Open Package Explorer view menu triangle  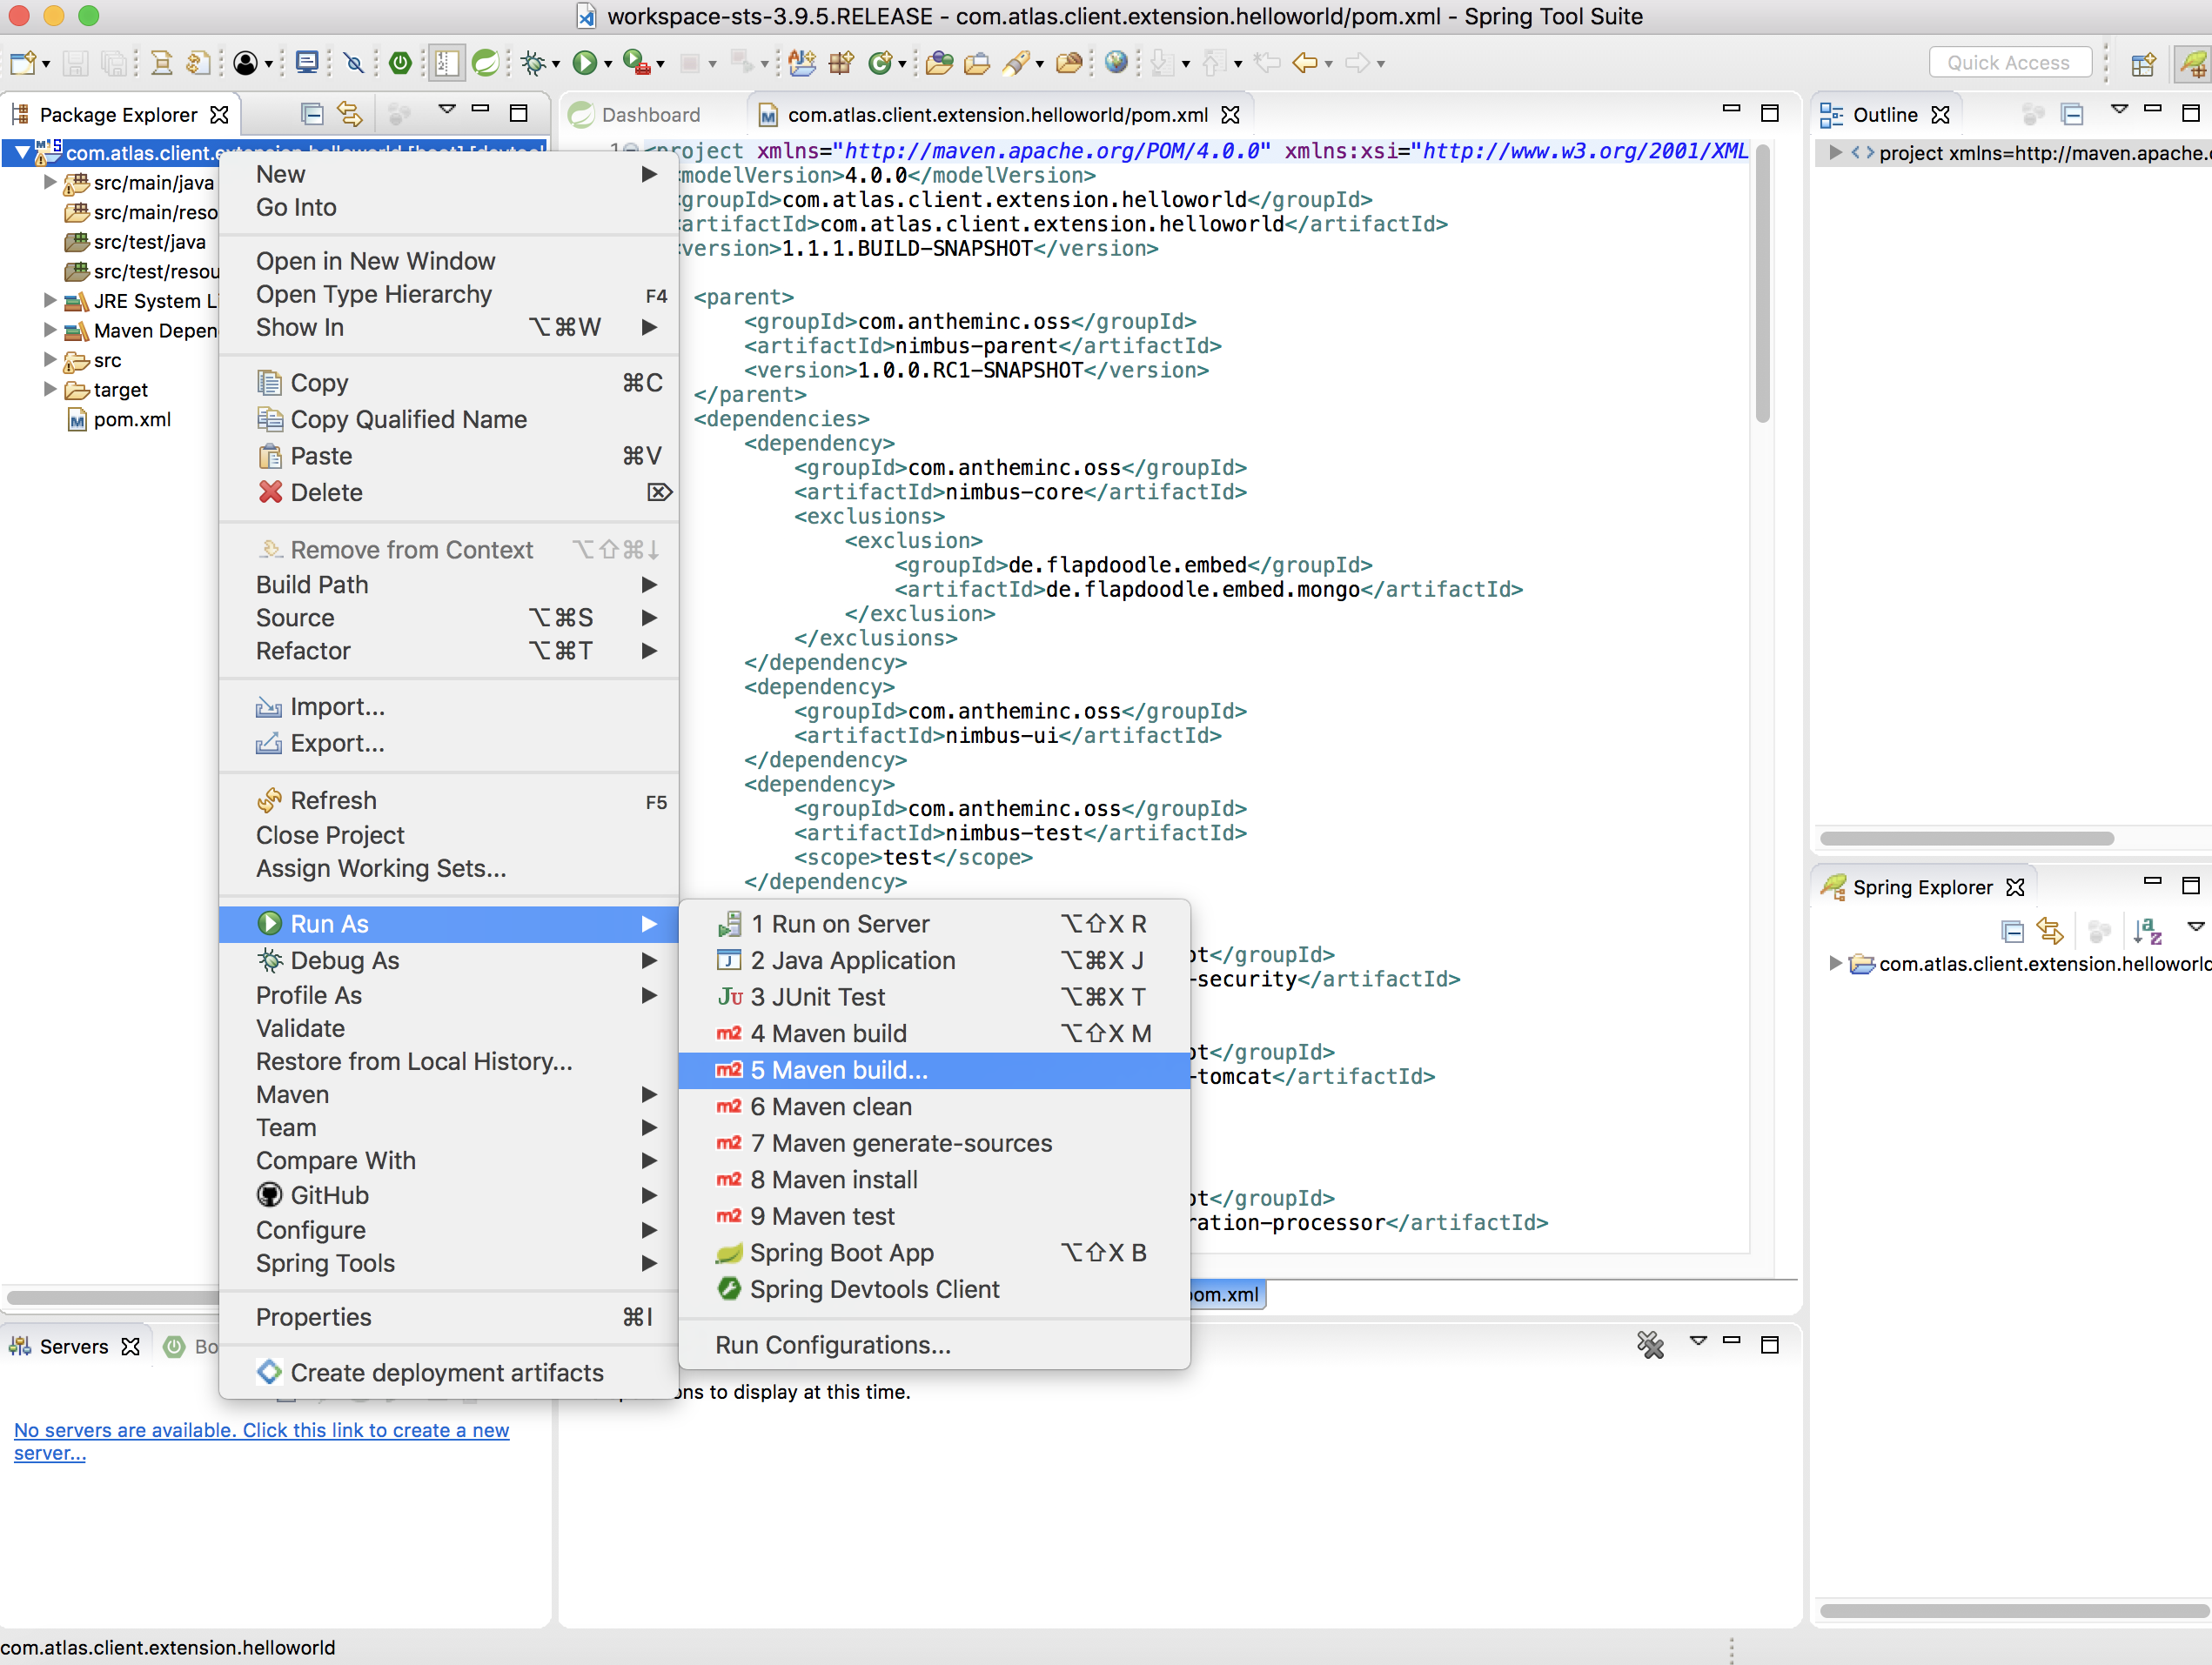coord(447,110)
